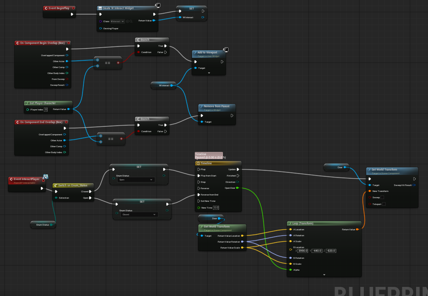The height and width of the screenshot is (296, 428).
Task: Select the Set World Transform node title
Action: coord(384,170)
